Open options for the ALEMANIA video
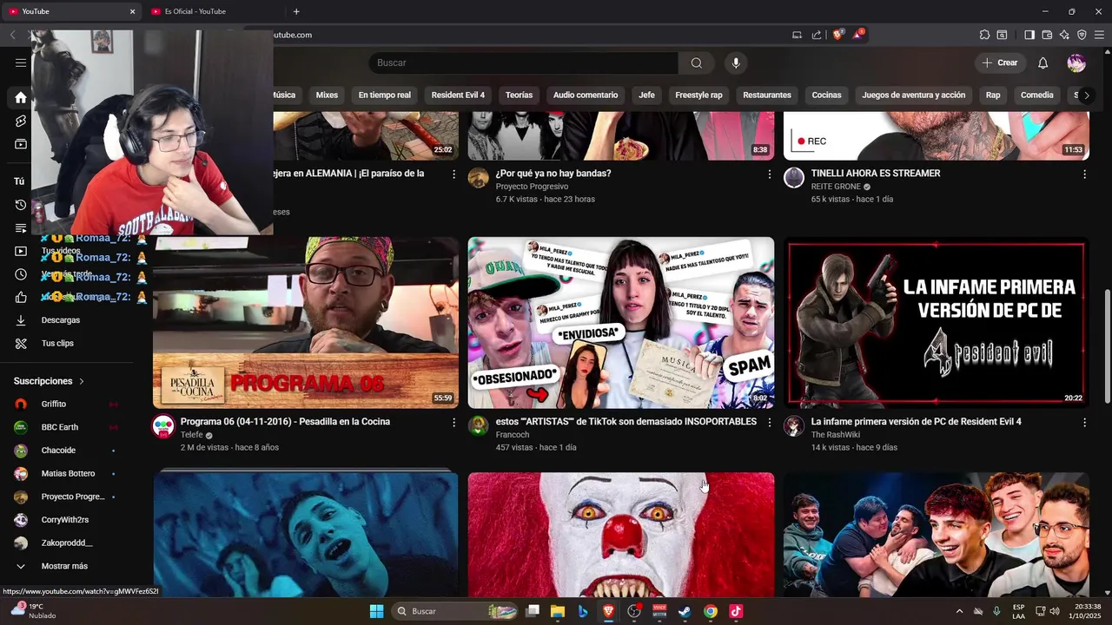Screen dimensions: 1112x625 pyautogui.click(x=453, y=174)
